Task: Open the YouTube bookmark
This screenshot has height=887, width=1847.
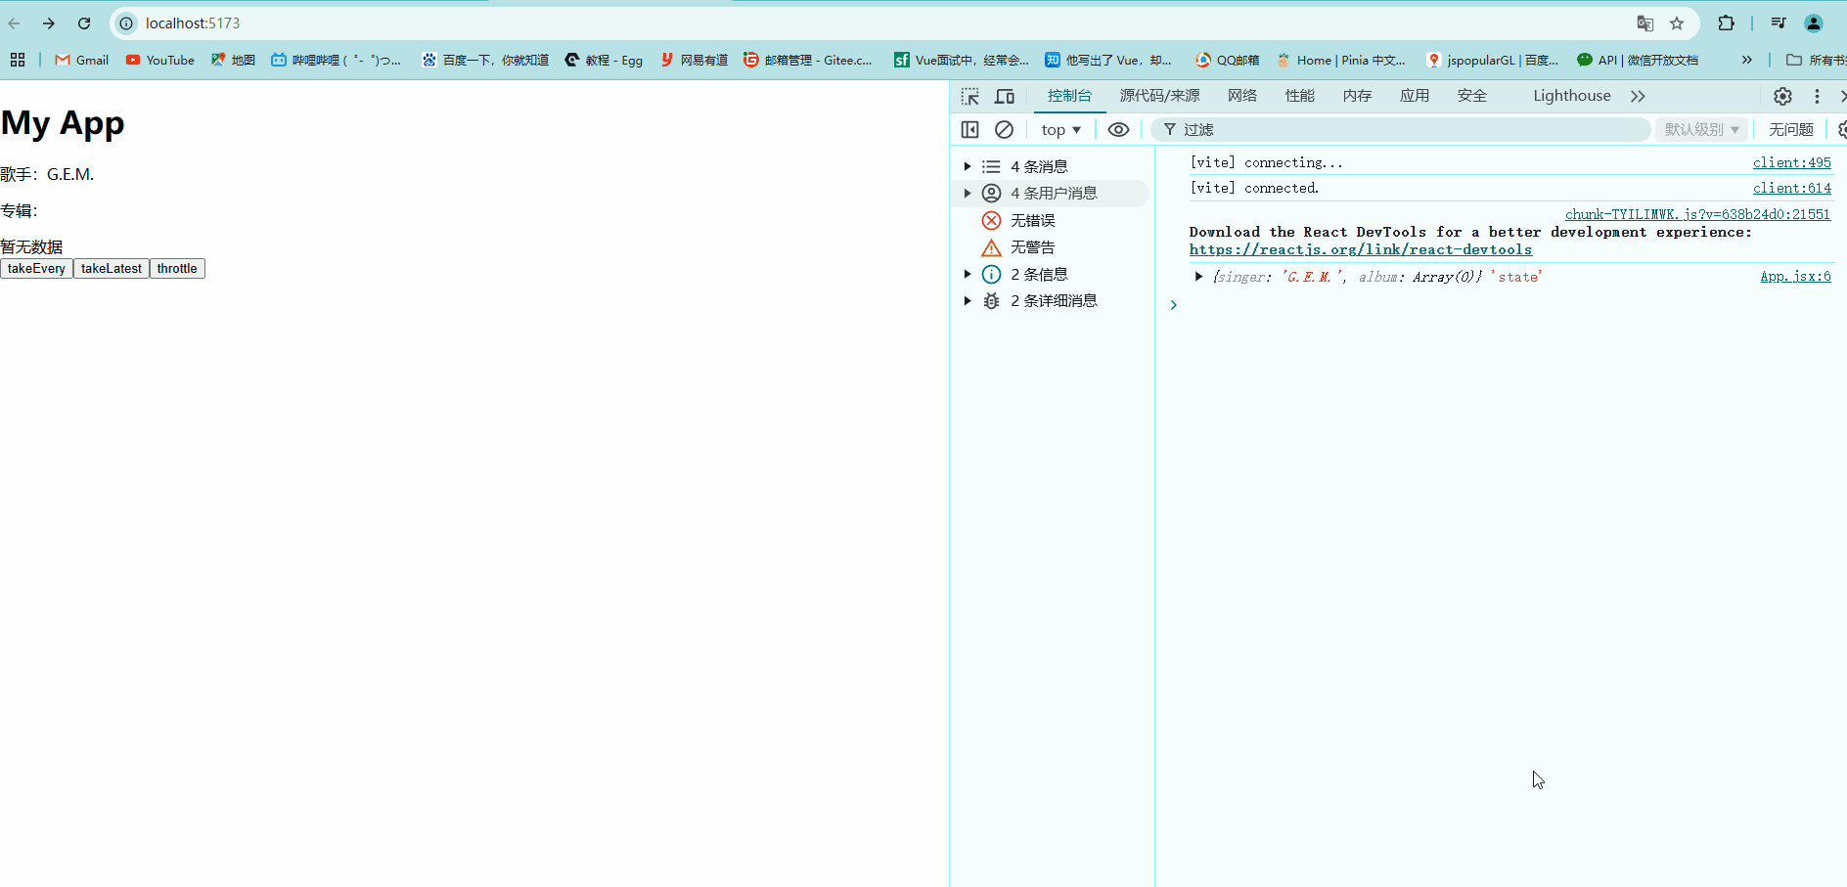Action: (159, 60)
